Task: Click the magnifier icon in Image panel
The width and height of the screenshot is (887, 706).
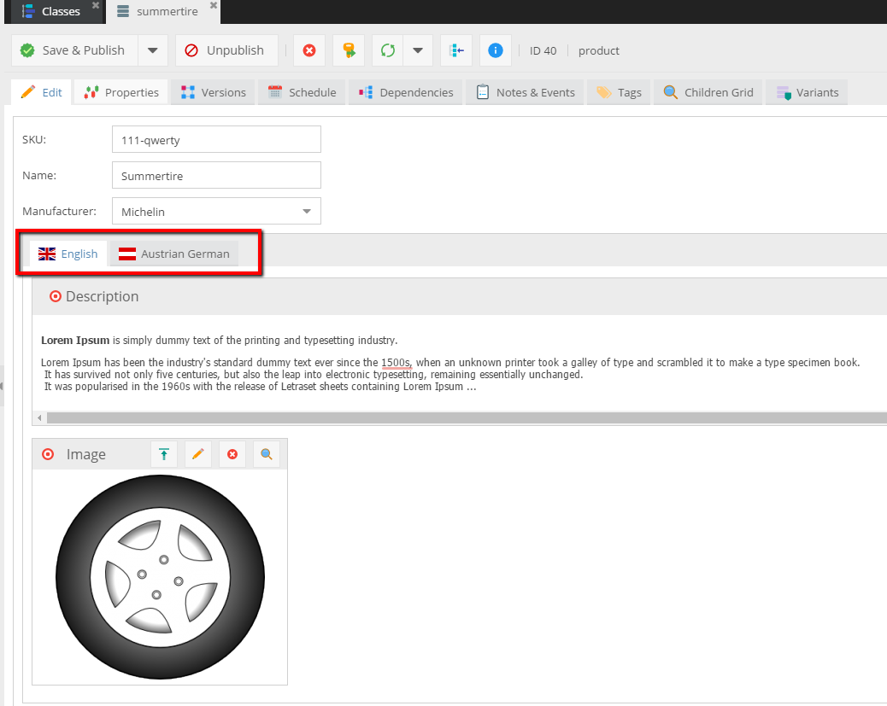Action: tap(267, 454)
